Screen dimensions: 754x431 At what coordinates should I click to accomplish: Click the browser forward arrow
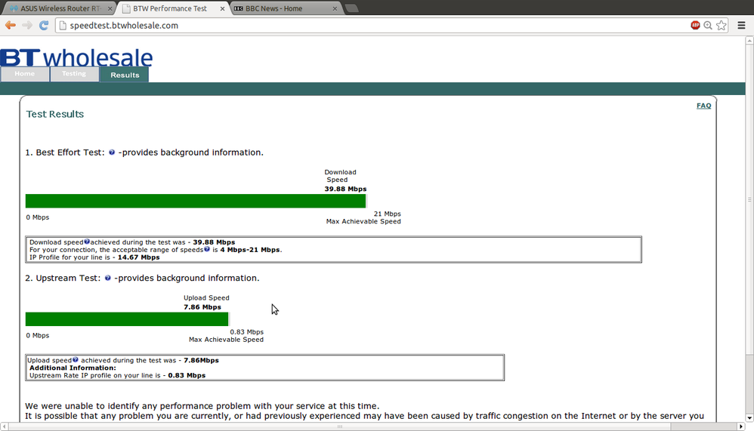pyautogui.click(x=27, y=26)
